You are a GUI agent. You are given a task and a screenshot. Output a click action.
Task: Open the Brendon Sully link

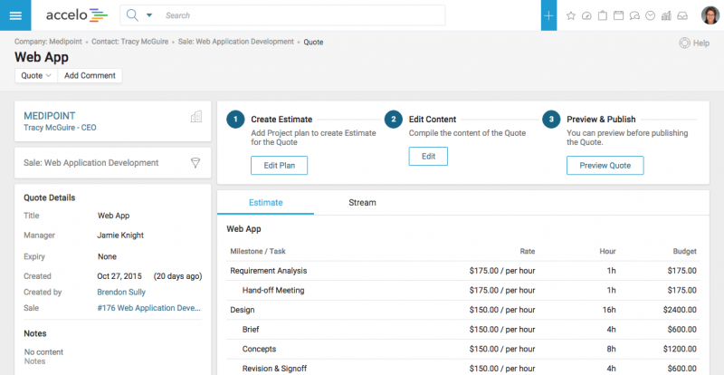(122, 292)
